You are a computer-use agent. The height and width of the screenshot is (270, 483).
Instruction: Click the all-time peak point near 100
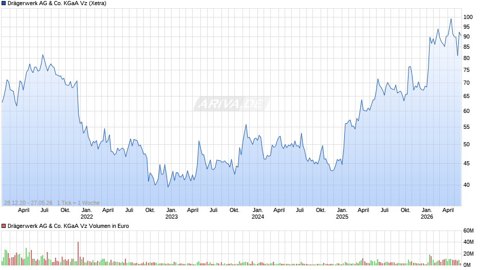[451, 19]
